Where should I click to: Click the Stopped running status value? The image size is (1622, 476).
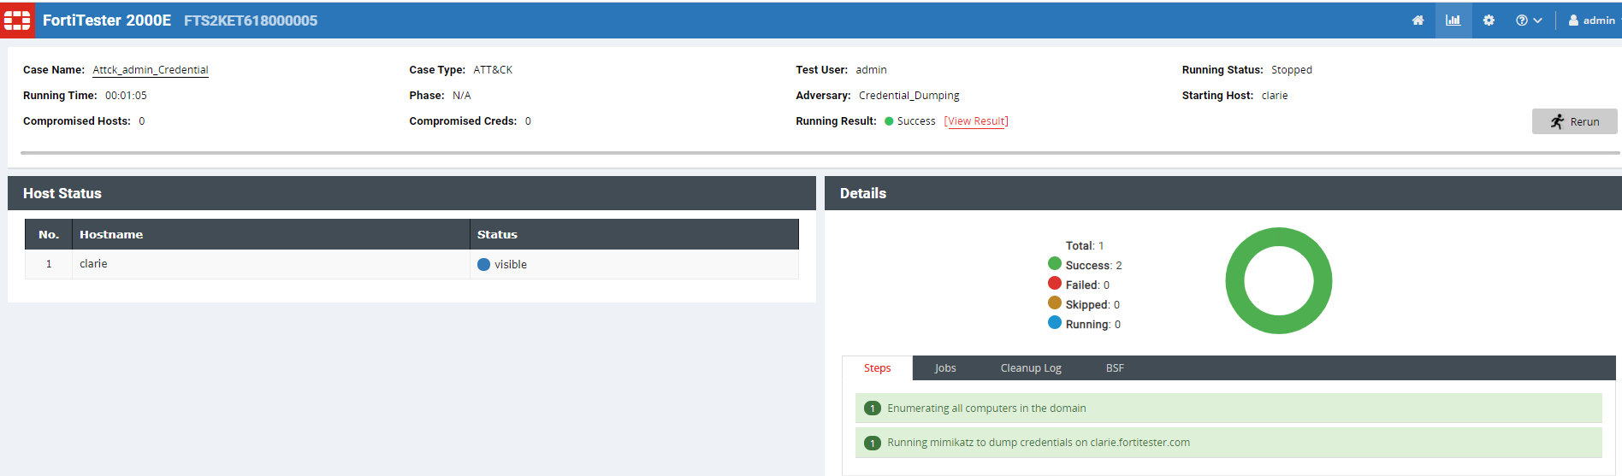[x=1291, y=70]
